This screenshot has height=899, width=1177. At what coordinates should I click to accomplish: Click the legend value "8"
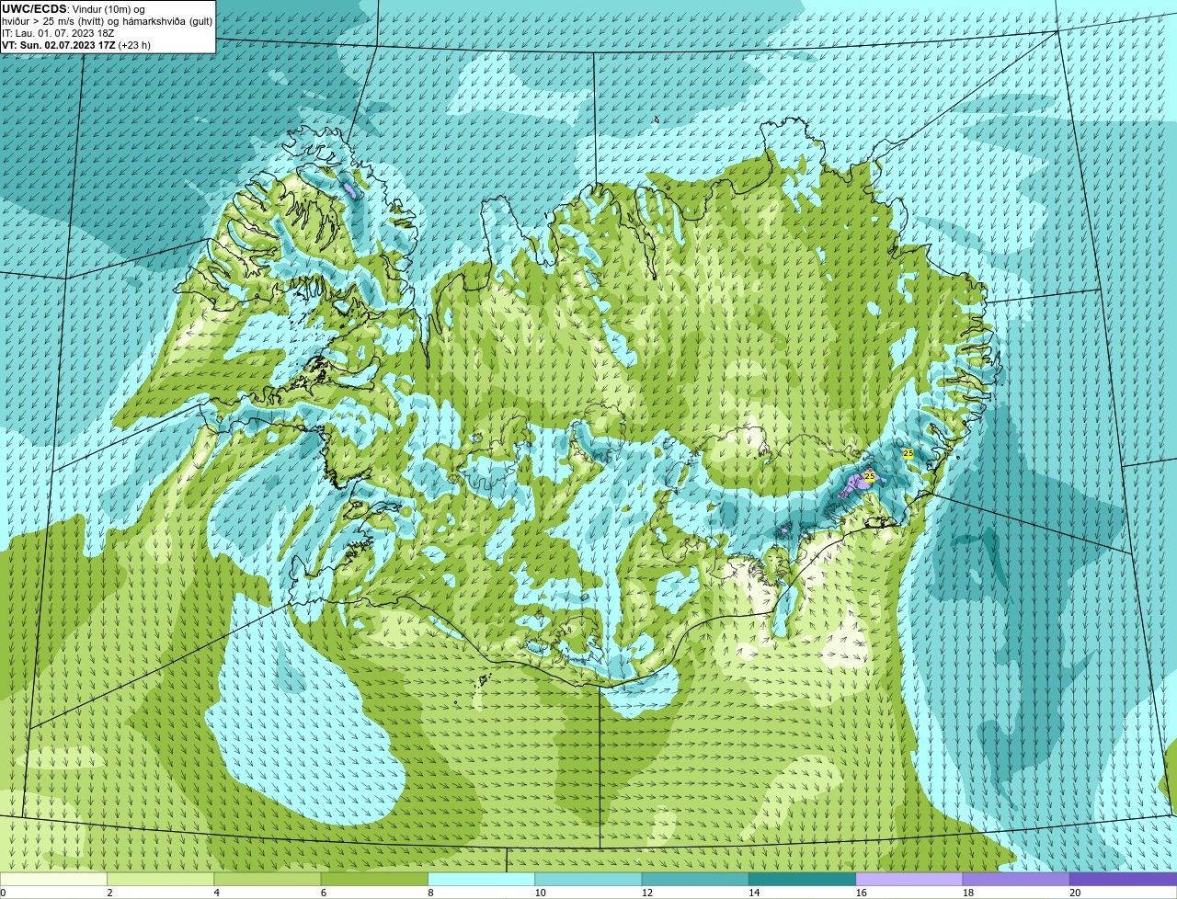pyautogui.click(x=430, y=893)
